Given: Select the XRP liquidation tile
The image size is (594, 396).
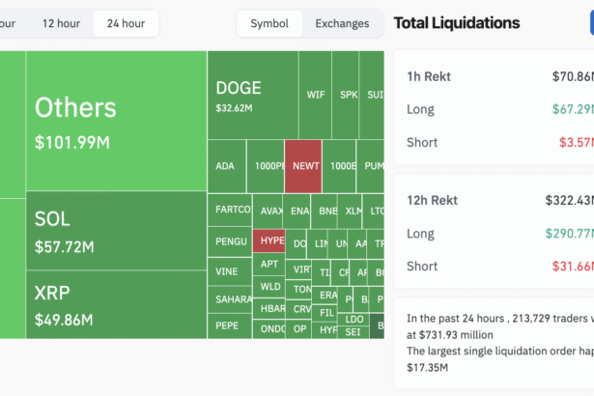Looking at the screenshot, I should [x=116, y=304].
